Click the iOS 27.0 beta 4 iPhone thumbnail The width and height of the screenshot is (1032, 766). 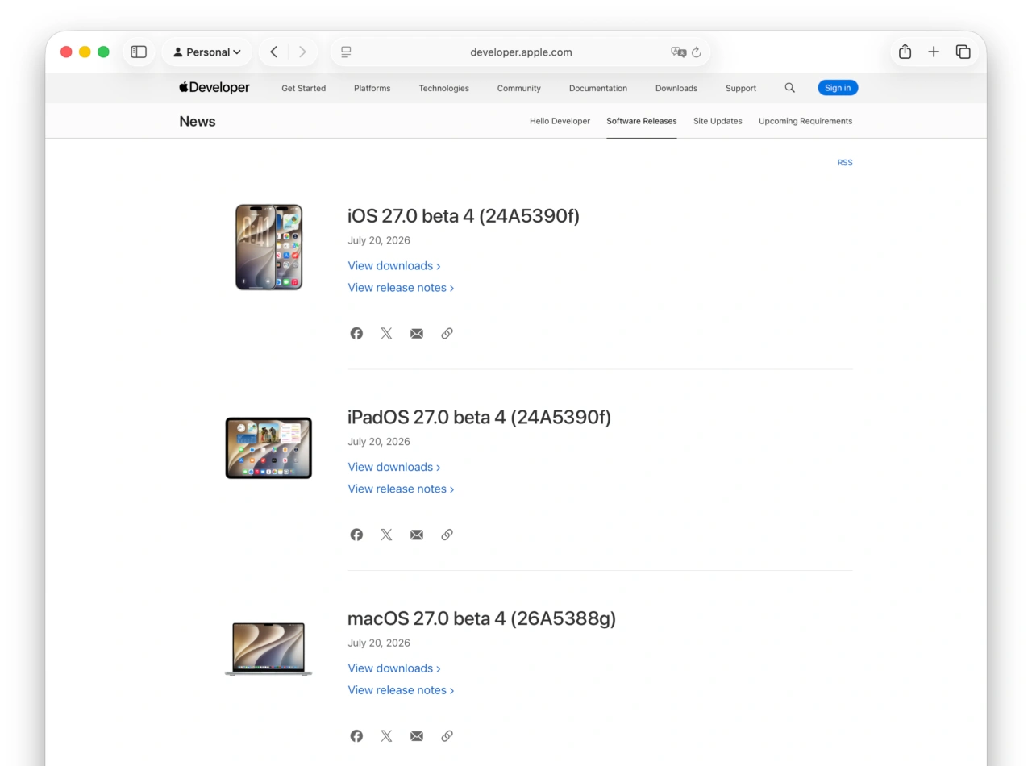pyautogui.click(x=268, y=247)
